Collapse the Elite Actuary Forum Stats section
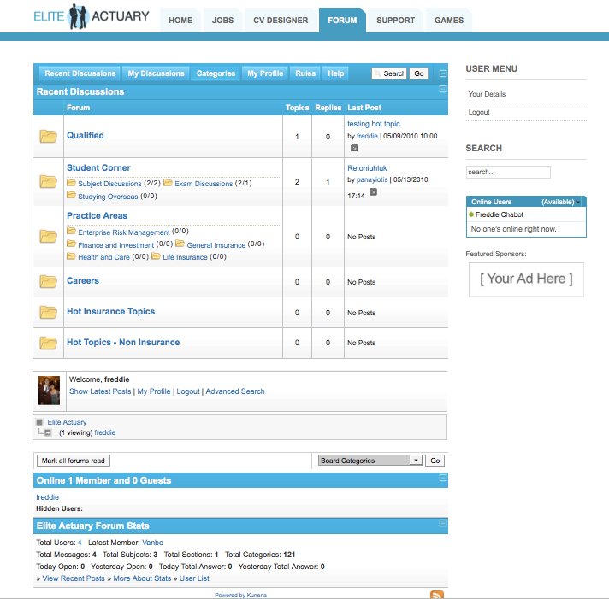This screenshot has width=609, height=599. [442, 523]
